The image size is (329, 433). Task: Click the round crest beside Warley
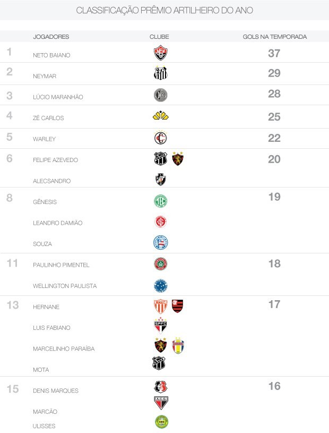[160, 138]
